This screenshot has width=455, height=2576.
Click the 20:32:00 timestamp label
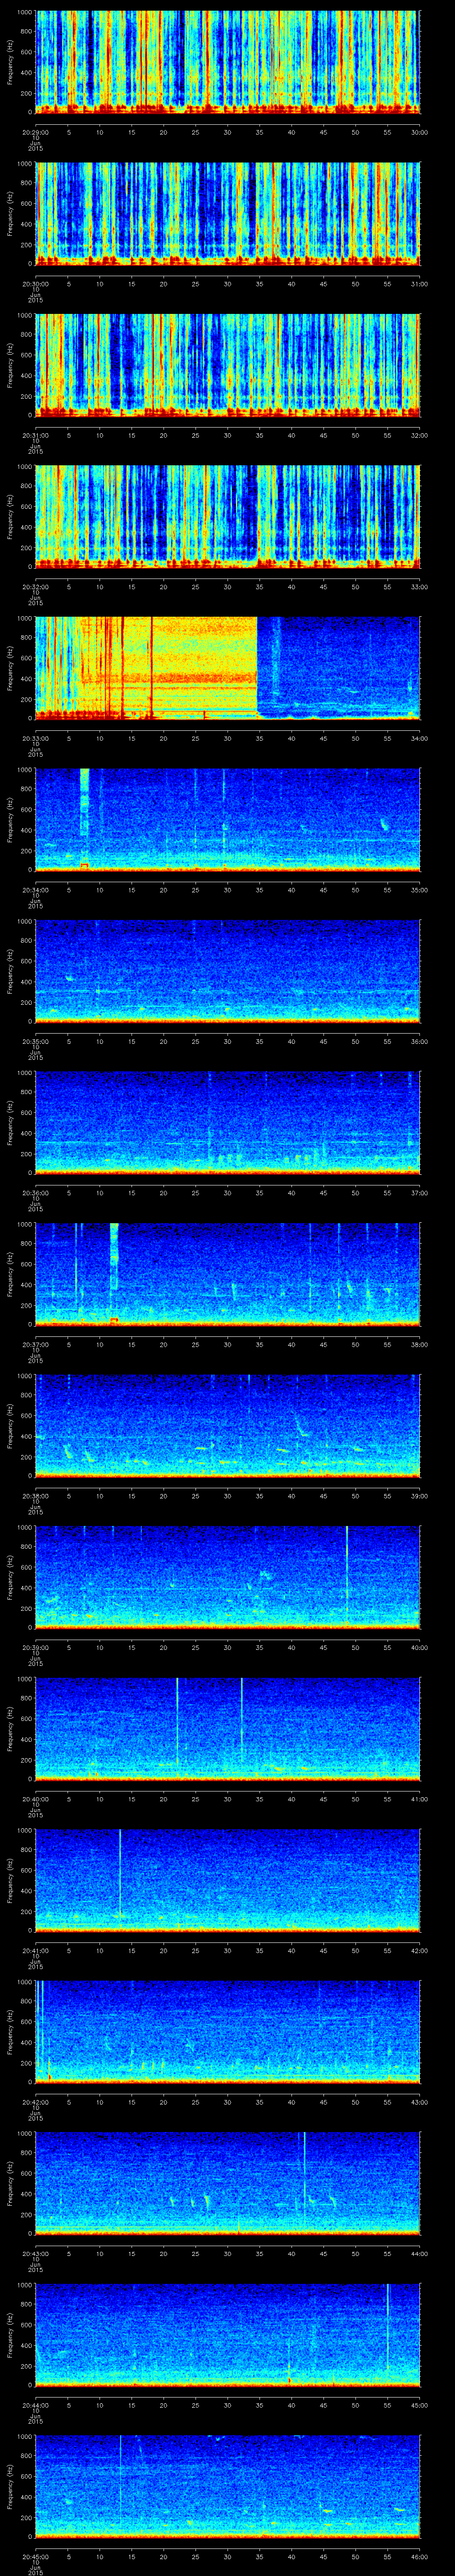coord(35,587)
